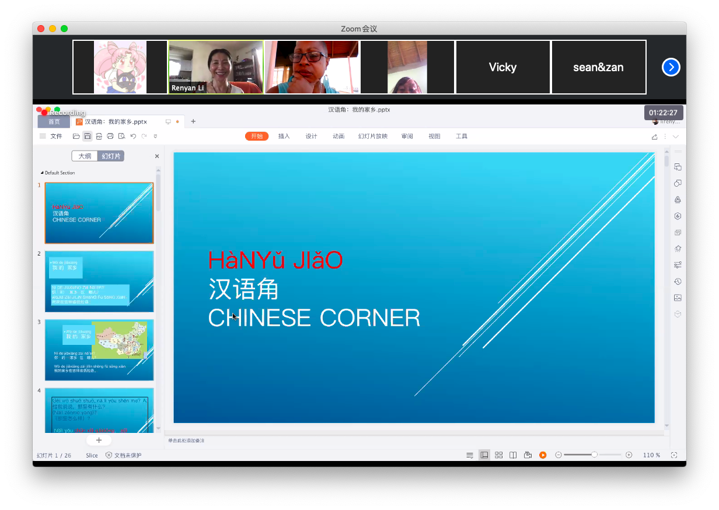This screenshot has height=510, width=719.
Task: Switch to 大纲 outline view
Action: coord(85,156)
